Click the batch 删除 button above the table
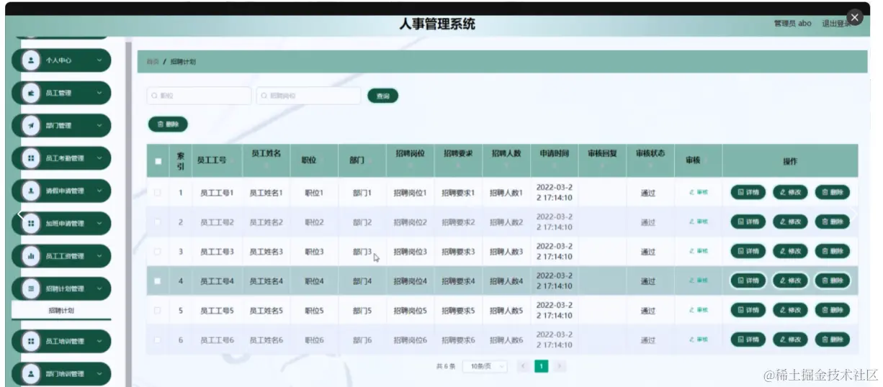This screenshot has height=387, width=883. [x=168, y=124]
